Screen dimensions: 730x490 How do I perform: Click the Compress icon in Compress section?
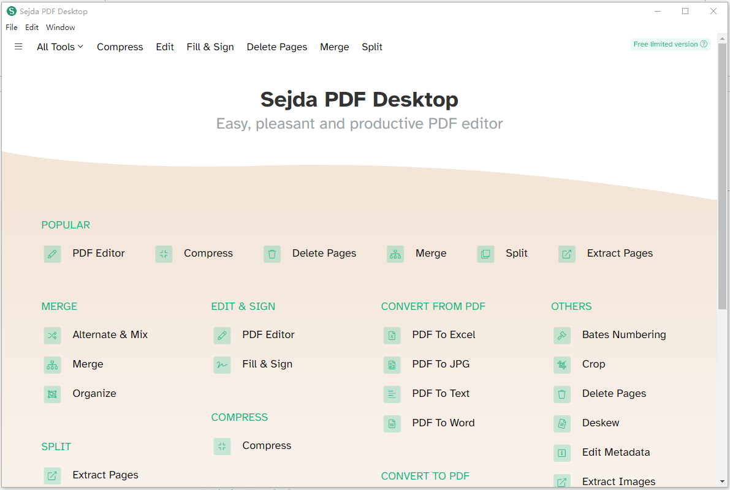[222, 447]
